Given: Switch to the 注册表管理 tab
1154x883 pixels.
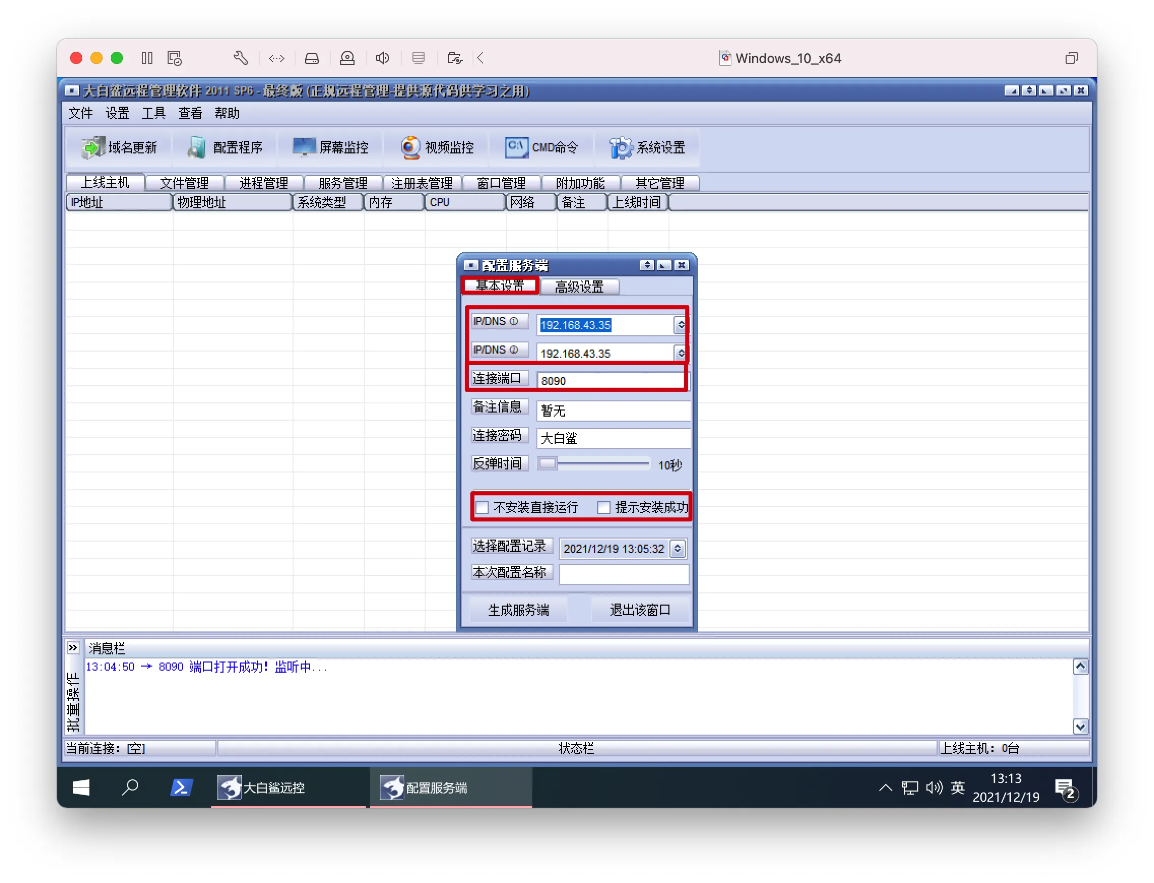Looking at the screenshot, I should click(423, 182).
